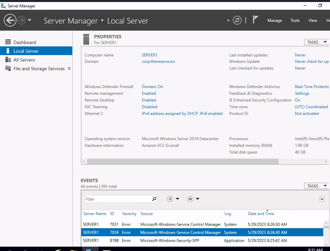Open File and Storage Services
The width and height of the screenshot is (330, 251).
39,69
